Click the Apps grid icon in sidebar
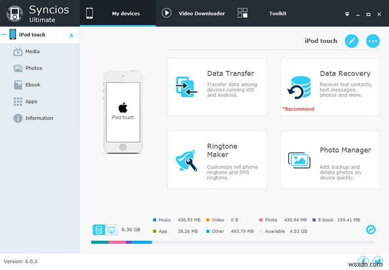Screen dimensions: 389x270 click(x=18, y=101)
